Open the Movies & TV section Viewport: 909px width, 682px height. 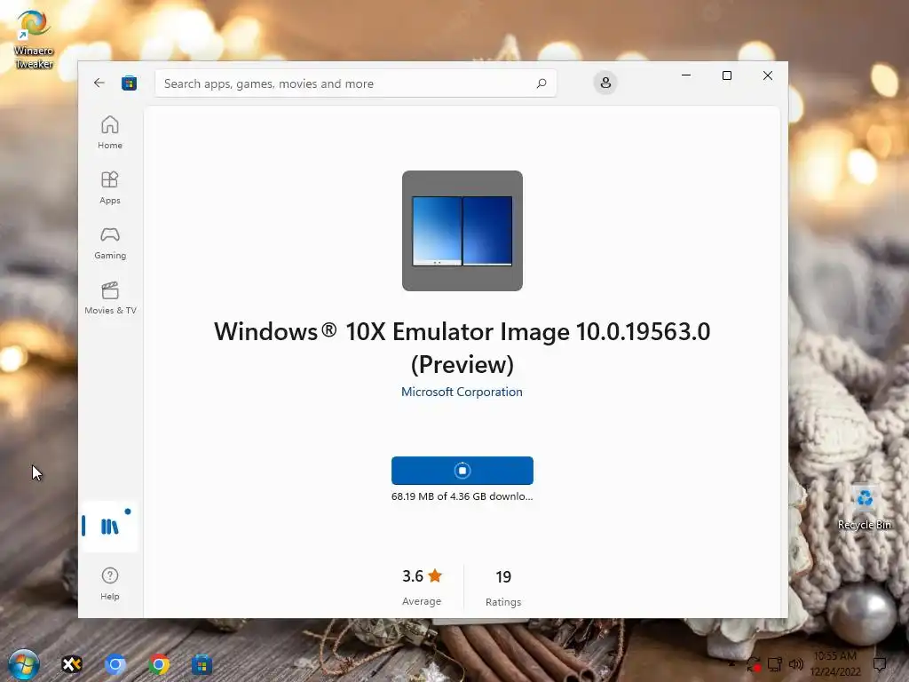tap(109, 298)
